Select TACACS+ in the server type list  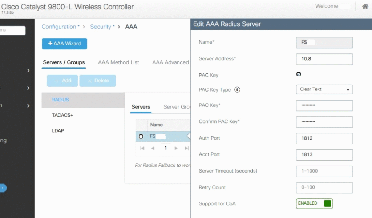coord(62,115)
